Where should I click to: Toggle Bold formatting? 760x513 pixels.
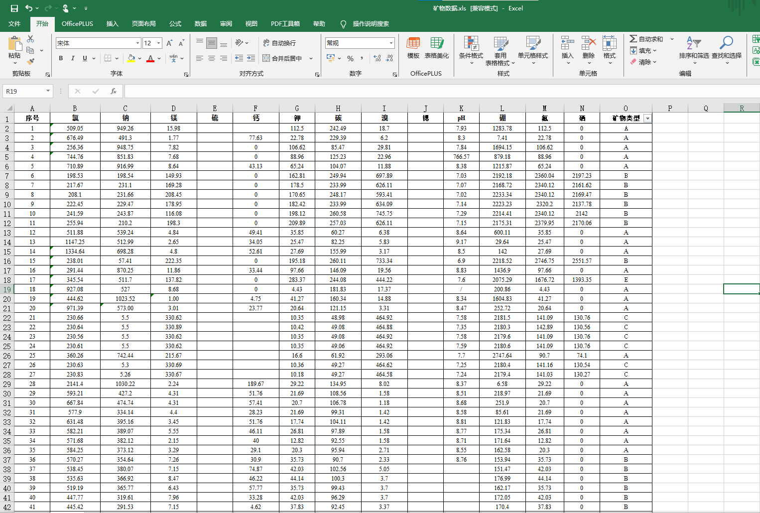click(x=61, y=58)
